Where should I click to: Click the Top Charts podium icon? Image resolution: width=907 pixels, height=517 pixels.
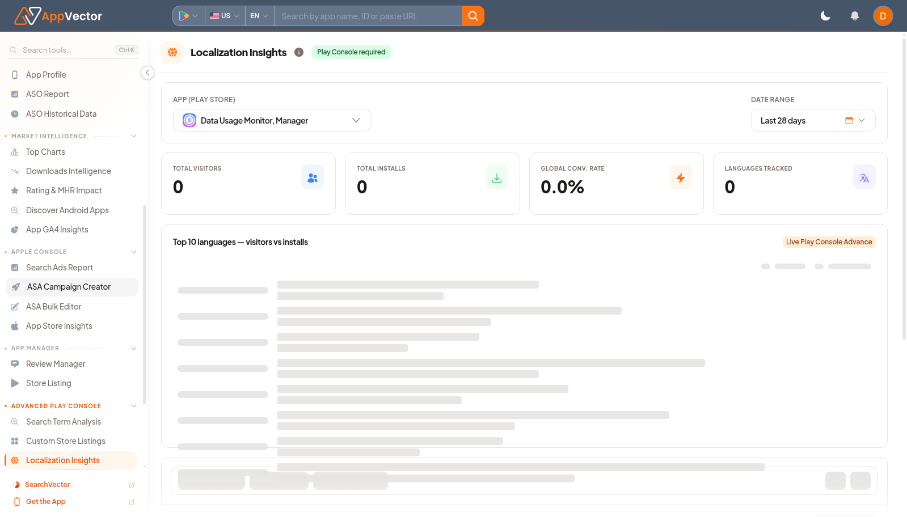15,152
